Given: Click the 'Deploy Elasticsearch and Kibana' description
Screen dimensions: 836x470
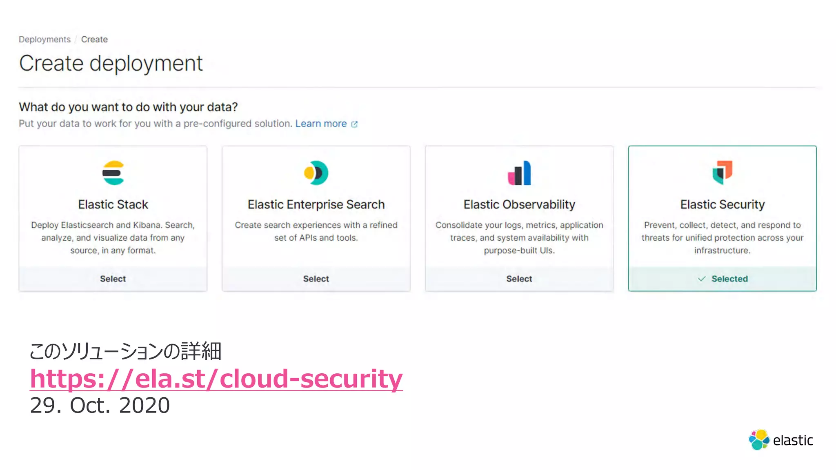Looking at the screenshot, I should pos(113,237).
